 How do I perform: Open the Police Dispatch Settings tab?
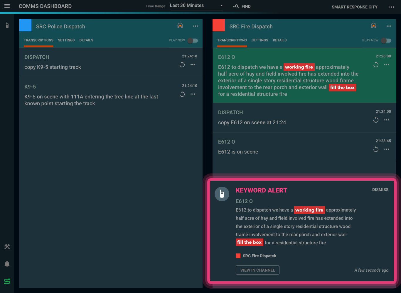tap(66, 40)
